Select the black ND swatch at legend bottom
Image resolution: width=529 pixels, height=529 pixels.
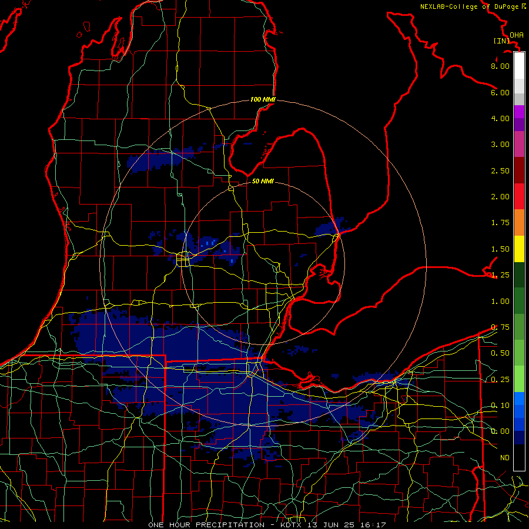[x=519, y=457]
